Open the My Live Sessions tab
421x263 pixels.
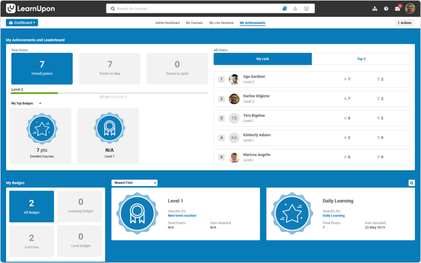[x=221, y=23]
